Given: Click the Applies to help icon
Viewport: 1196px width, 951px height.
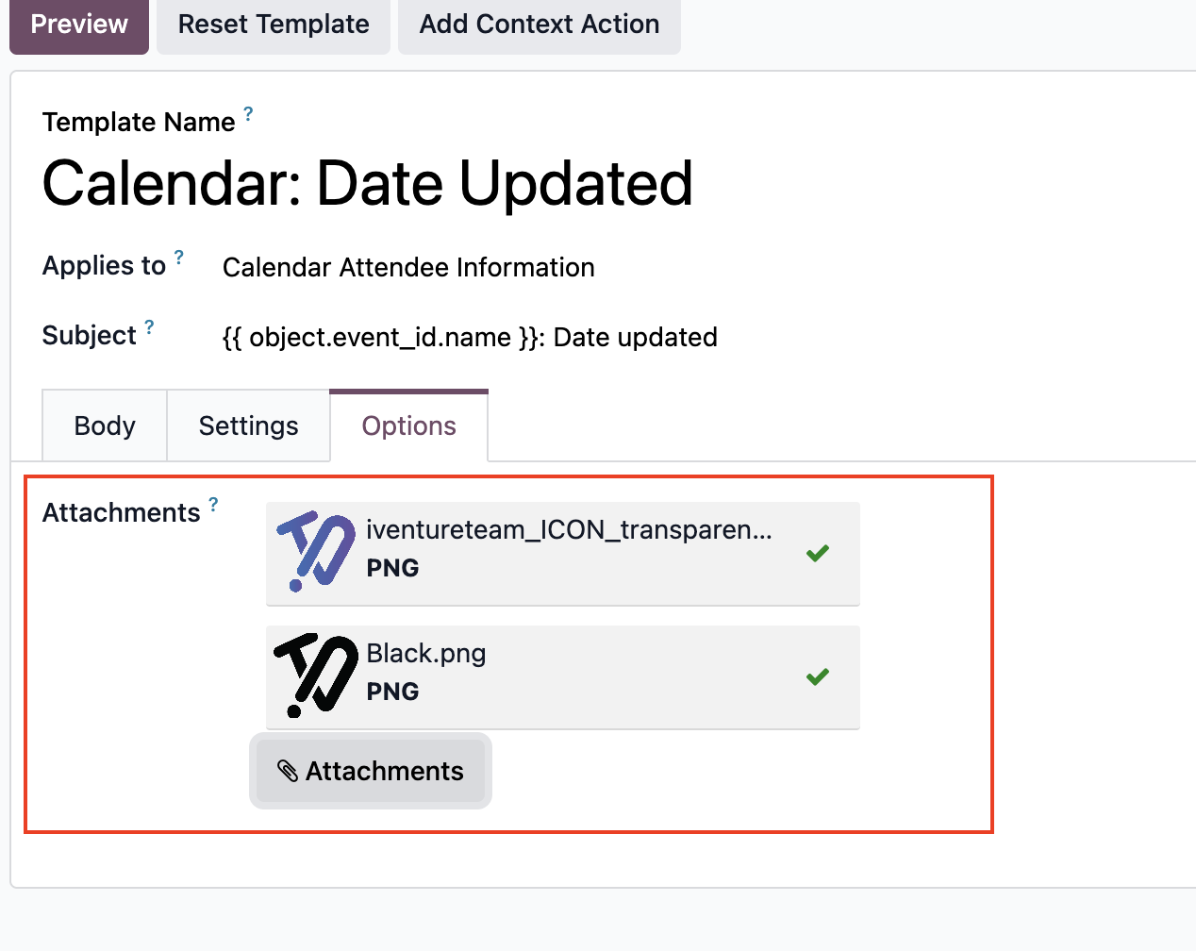Looking at the screenshot, I should (179, 257).
